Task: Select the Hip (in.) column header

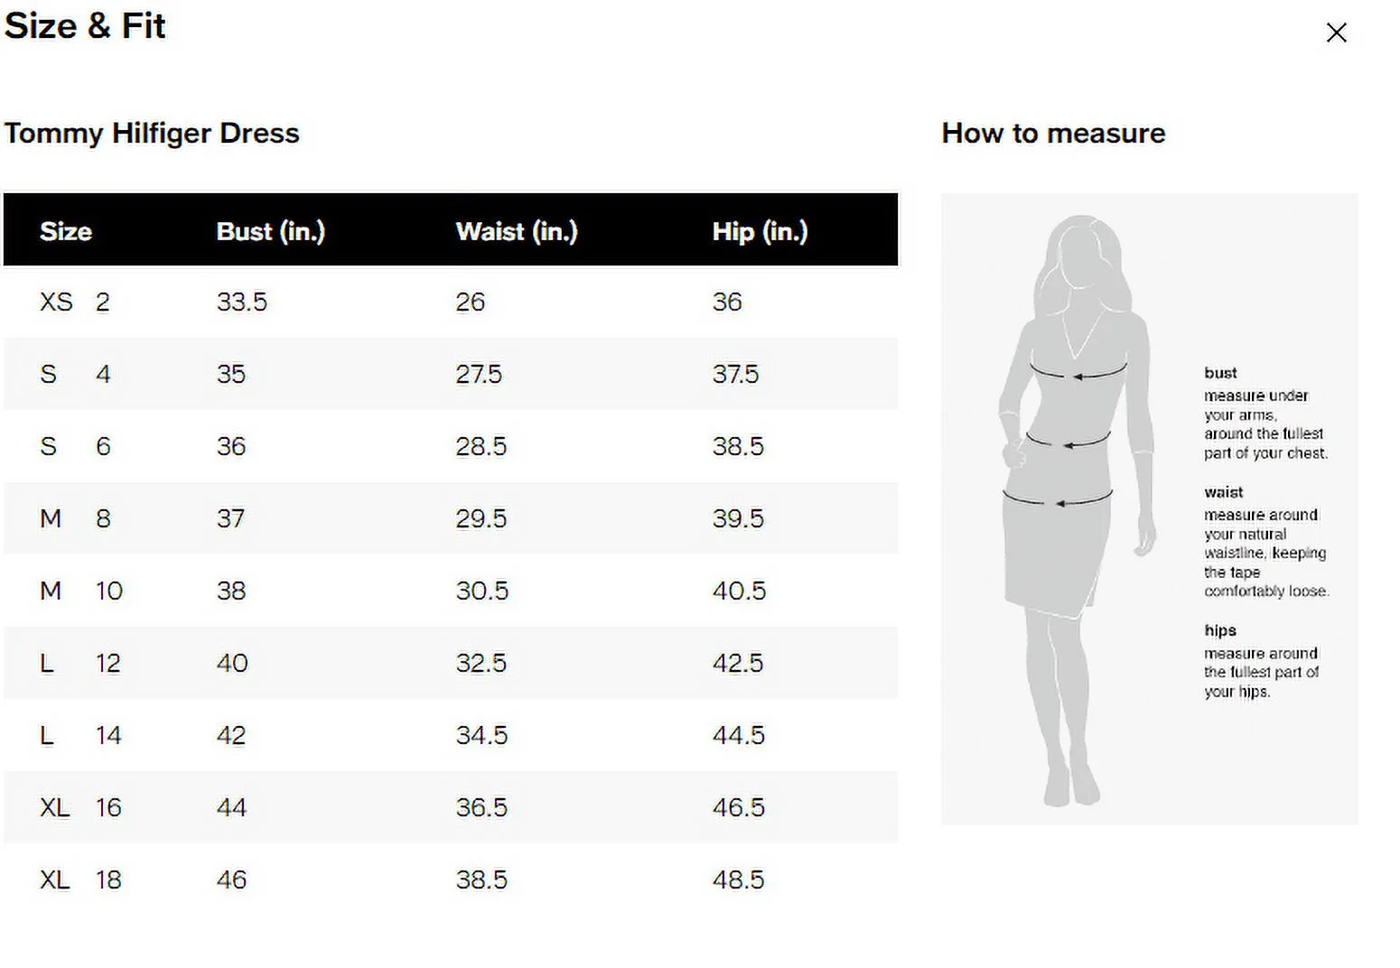Action: [760, 231]
